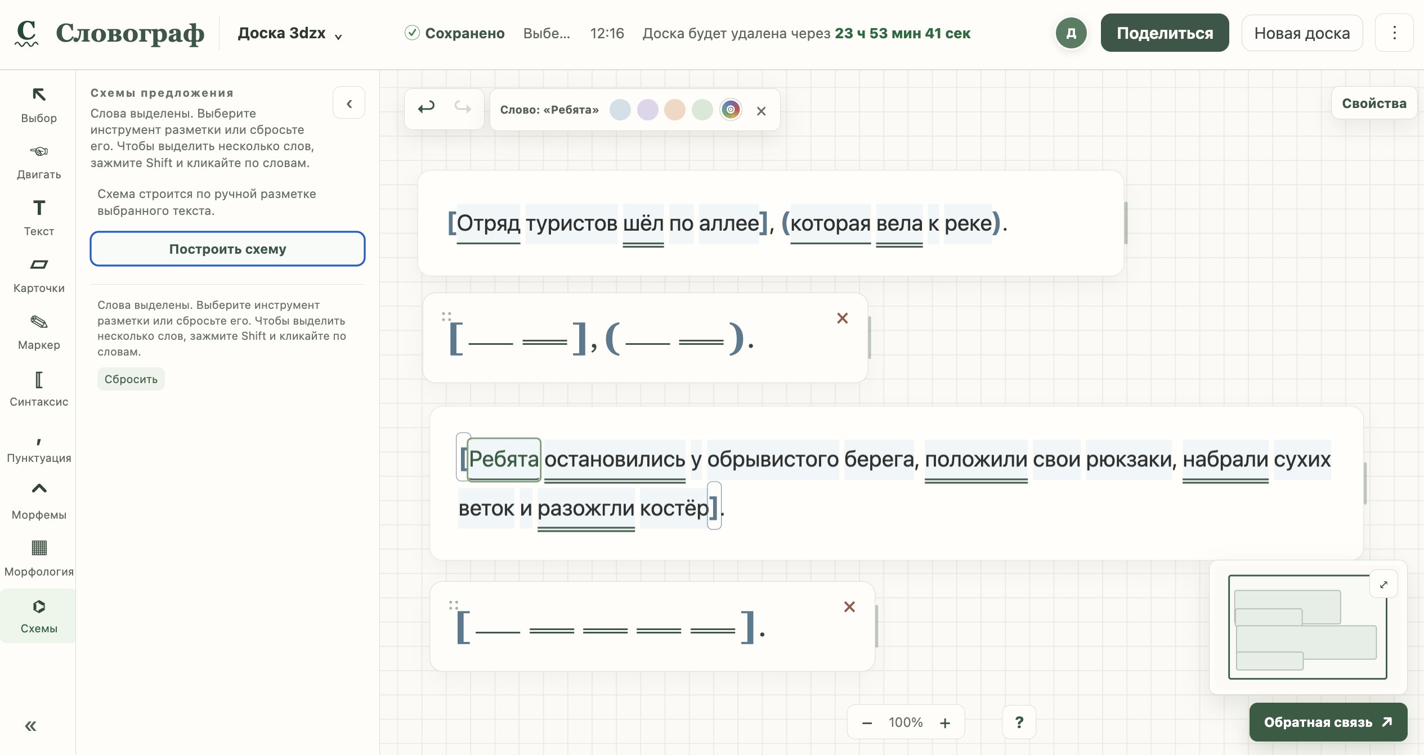This screenshot has height=755, width=1424.
Task: Zoom in with the plus button
Action: (945, 723)
